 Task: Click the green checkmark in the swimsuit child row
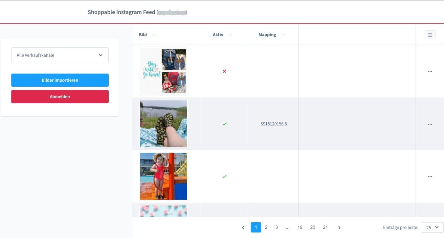pyautogui.click(x=224, y=176)
